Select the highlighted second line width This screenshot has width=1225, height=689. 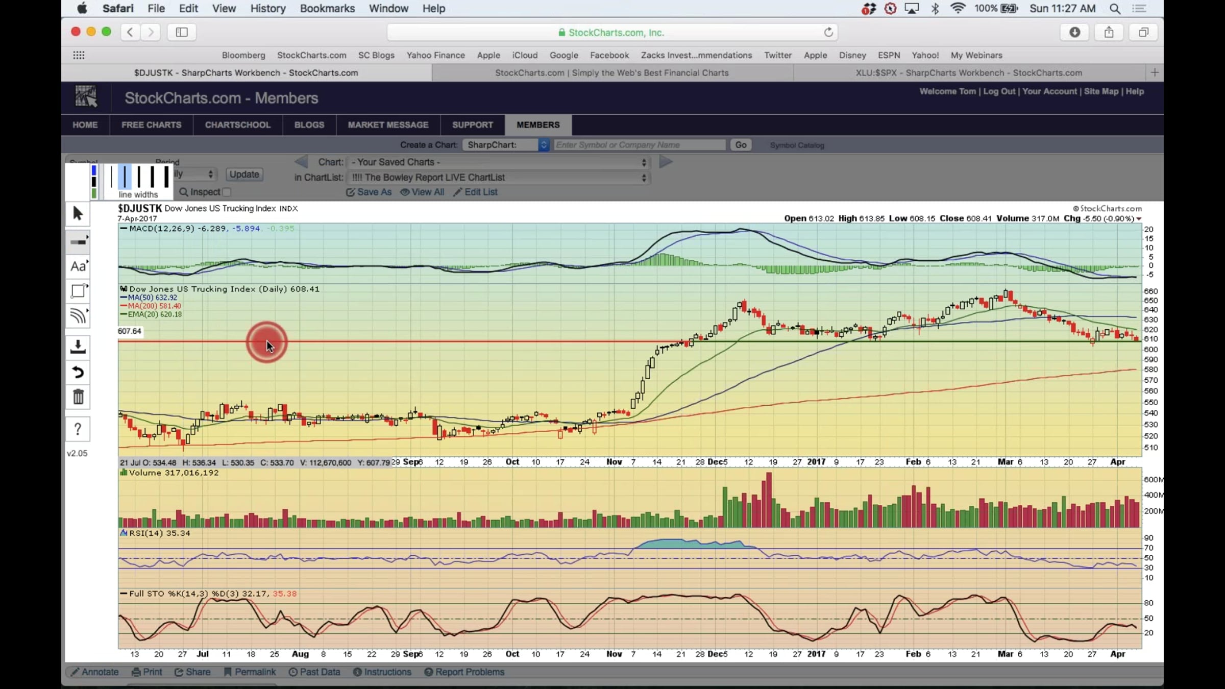[125, 177]
